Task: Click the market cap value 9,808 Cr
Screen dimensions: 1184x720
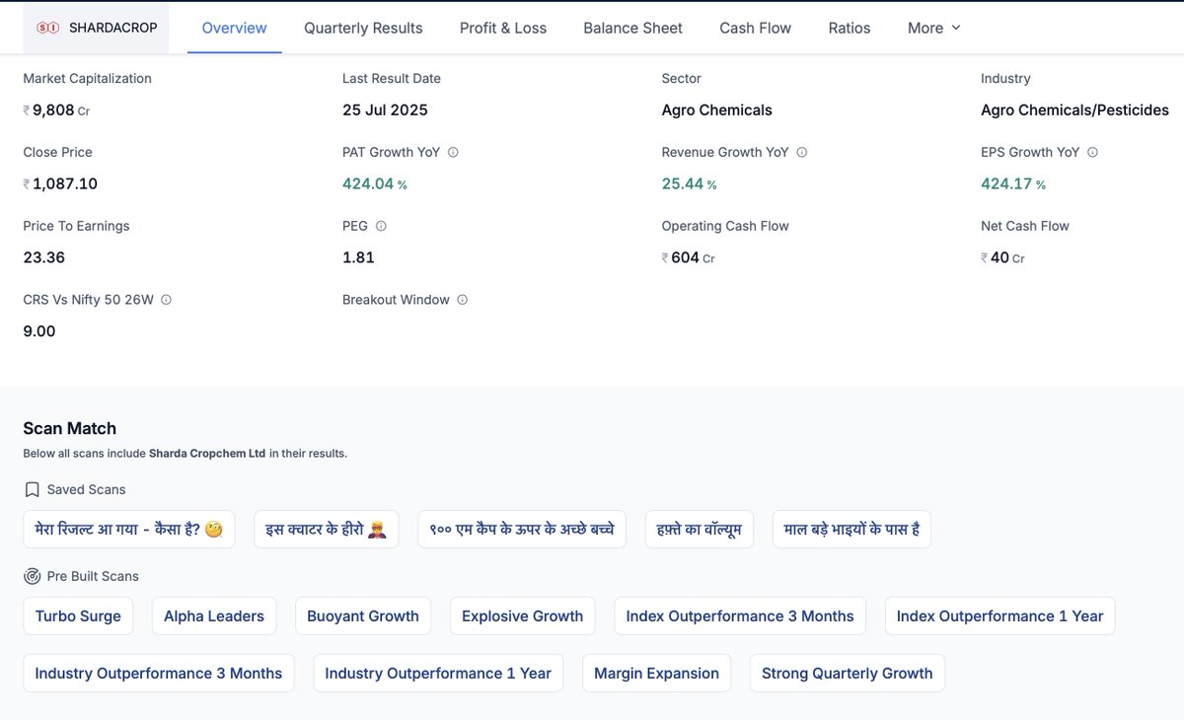Action: click(56, 110)
